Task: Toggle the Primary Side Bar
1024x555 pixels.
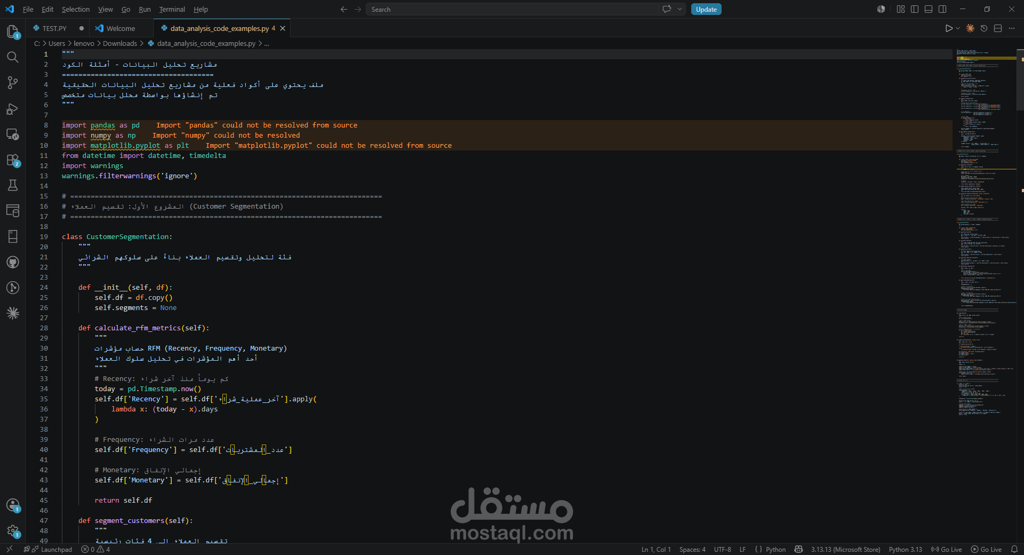Action: pyautogui.click(x=915, y=9)
